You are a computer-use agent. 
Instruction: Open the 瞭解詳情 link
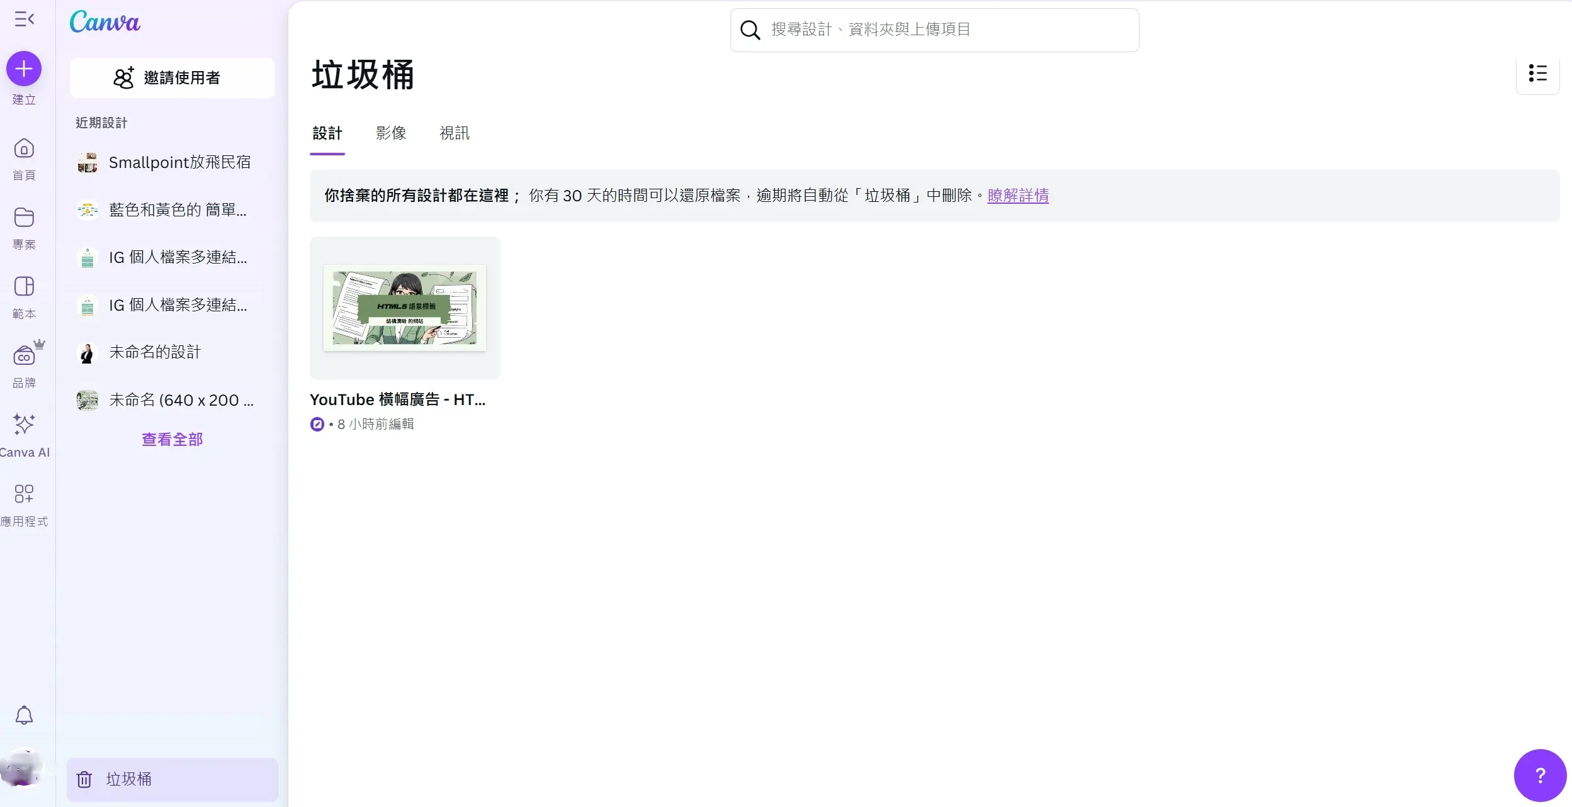click(1017, 196)
